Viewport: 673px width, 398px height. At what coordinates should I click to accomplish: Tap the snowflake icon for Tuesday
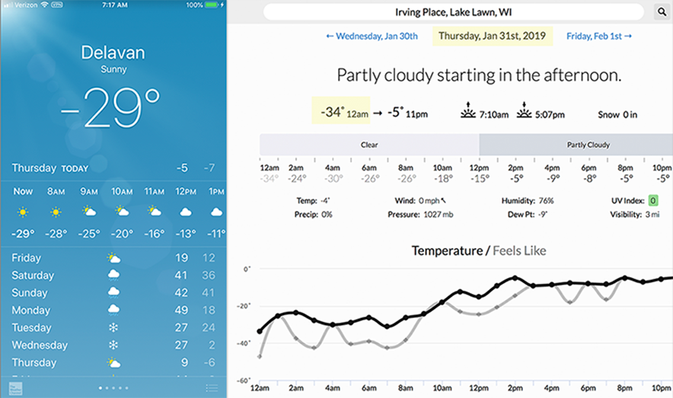click(x=113, y=328)
